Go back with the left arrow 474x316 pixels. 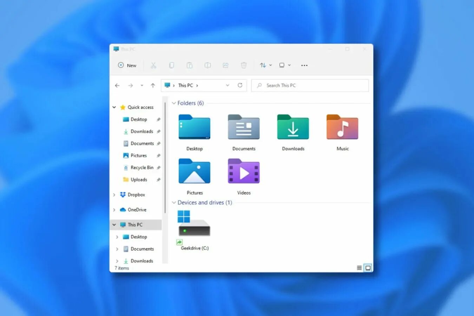point(117,85)
